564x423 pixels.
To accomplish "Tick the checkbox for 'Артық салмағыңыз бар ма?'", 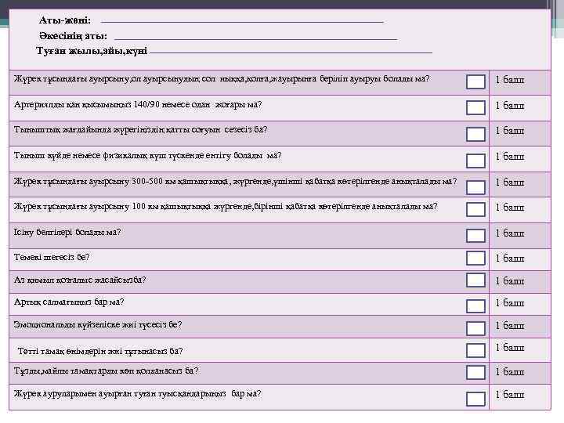I will pos(475,303).
